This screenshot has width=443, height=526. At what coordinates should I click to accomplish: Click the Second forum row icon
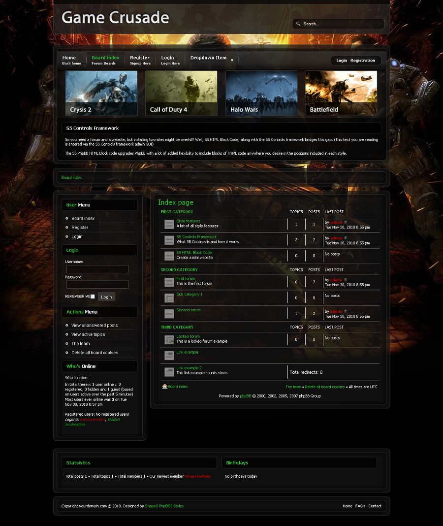169,313
